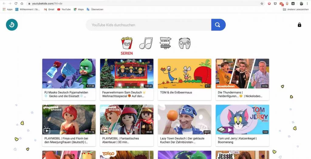Click the PJ Masks Deutsch Pyjamahelden title
311x159 pixels.
(66, 94)
